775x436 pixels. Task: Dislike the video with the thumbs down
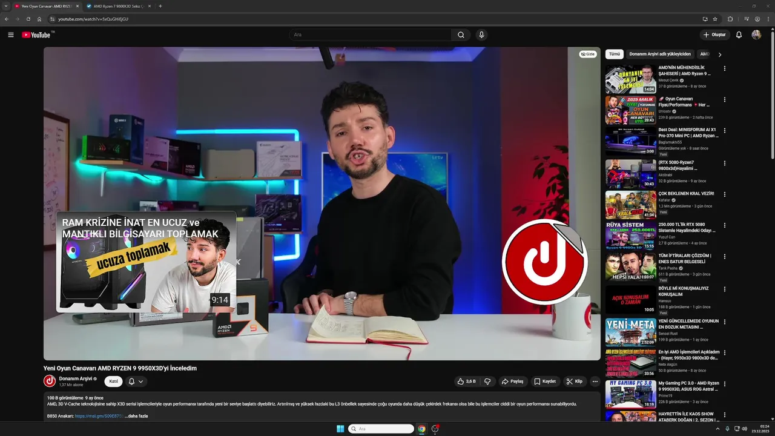(x=487, y=381)
